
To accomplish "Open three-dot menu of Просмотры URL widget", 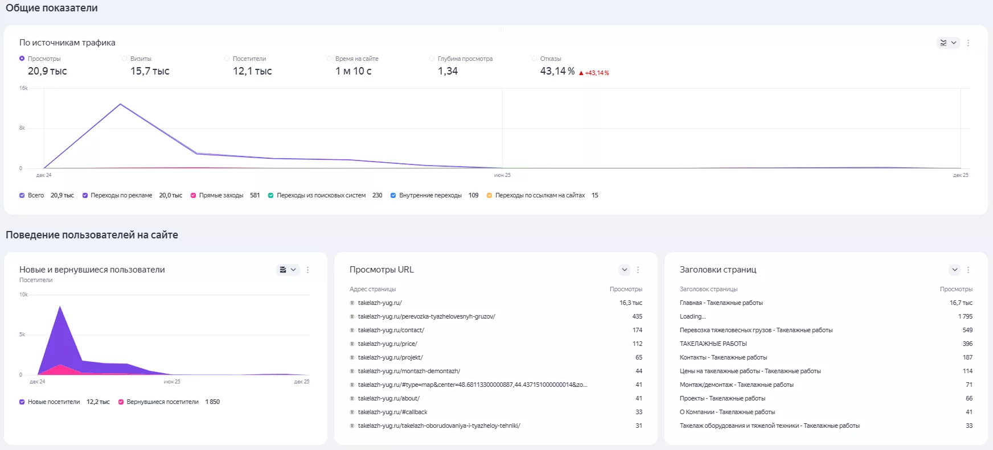I will tap(638, 270).
